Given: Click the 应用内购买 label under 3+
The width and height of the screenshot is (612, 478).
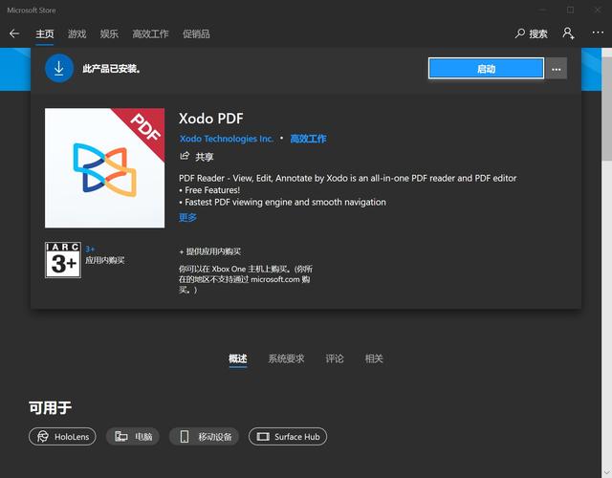Looking at the screenshot, I should click(105, 260).
